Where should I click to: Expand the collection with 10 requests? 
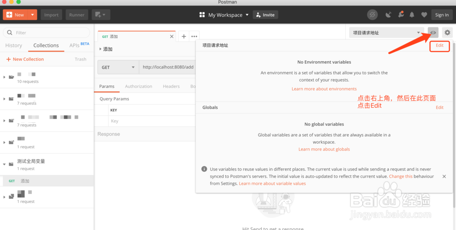coord(4,77)
